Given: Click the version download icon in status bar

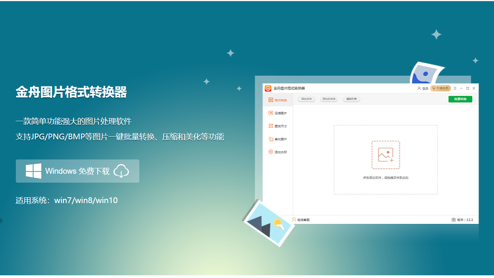Looking at the screenshot, I should coord(453,220).
